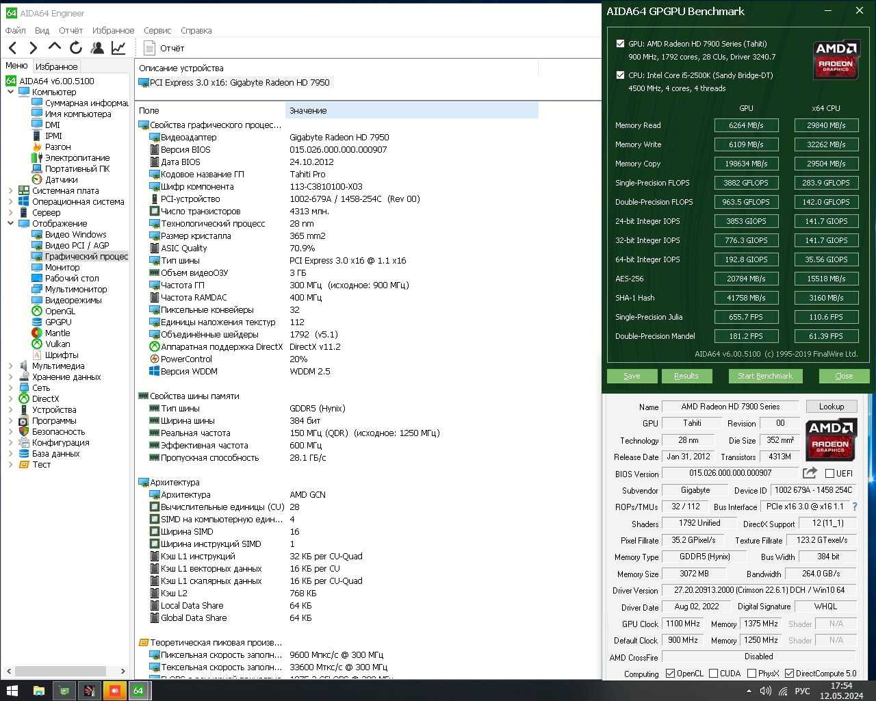This screenshot has width=876, height=701.
Task: Select Мультимонитор tree entry
Action: coord(76,289)
